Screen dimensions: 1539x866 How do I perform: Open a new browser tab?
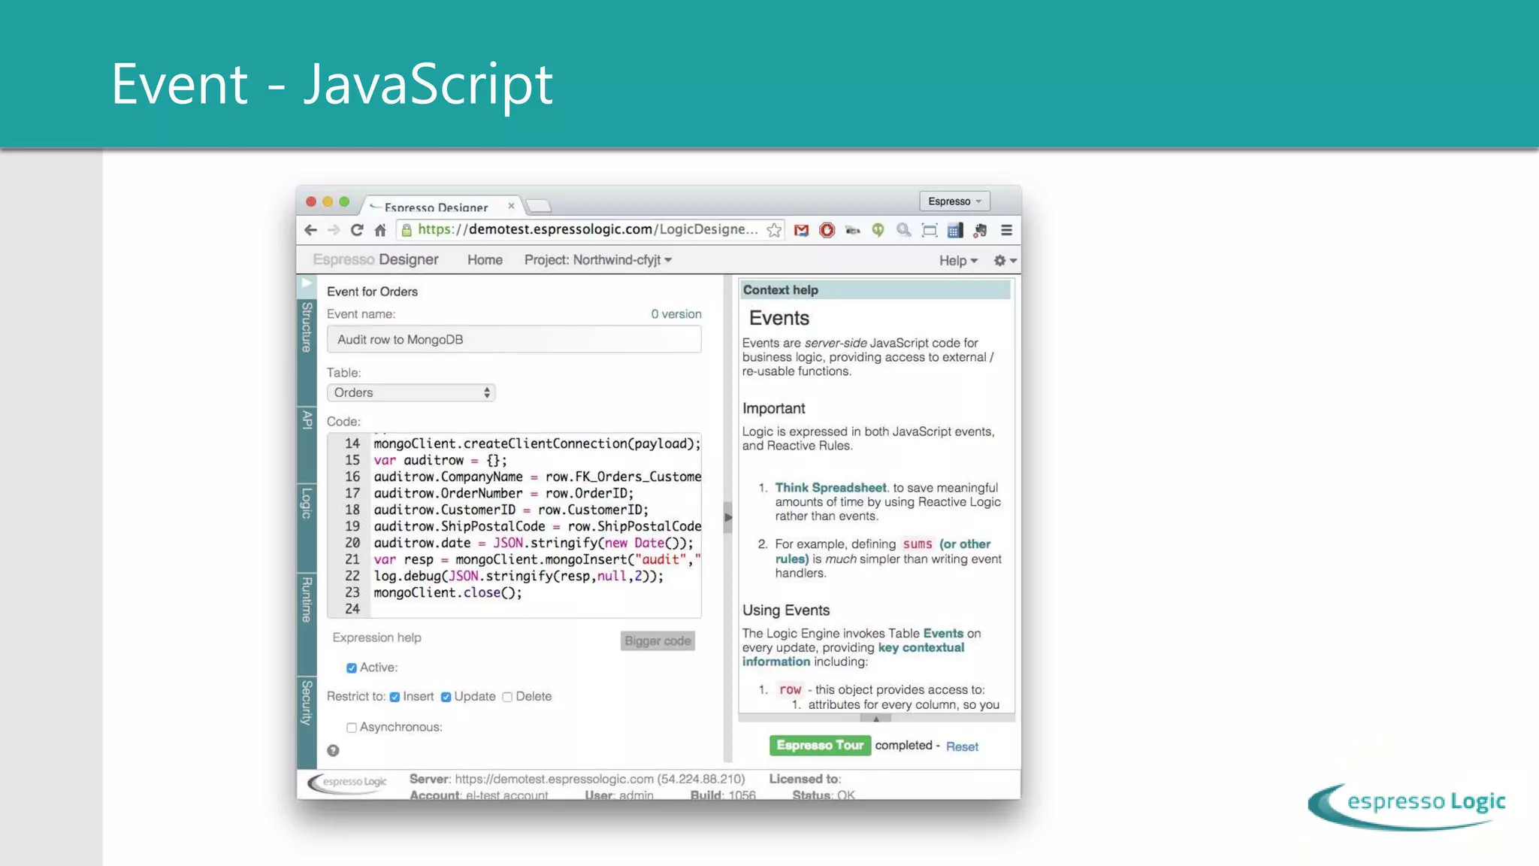(538, 206)
